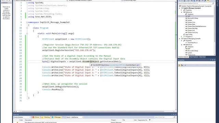Select the System.Data reference

[191, 24]
